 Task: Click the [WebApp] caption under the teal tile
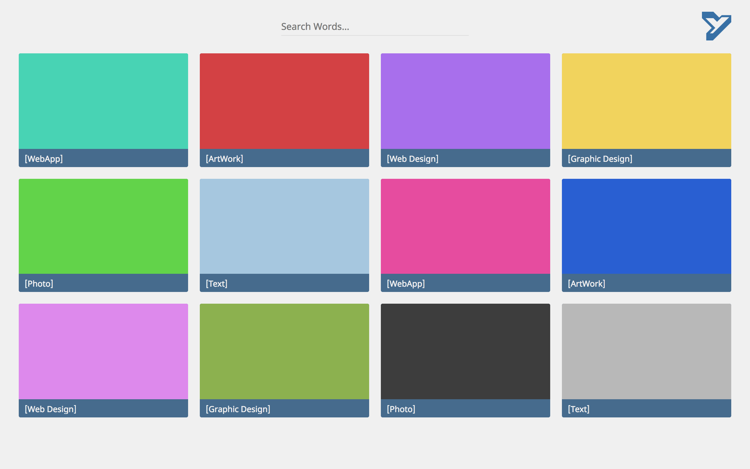(43, 159)
